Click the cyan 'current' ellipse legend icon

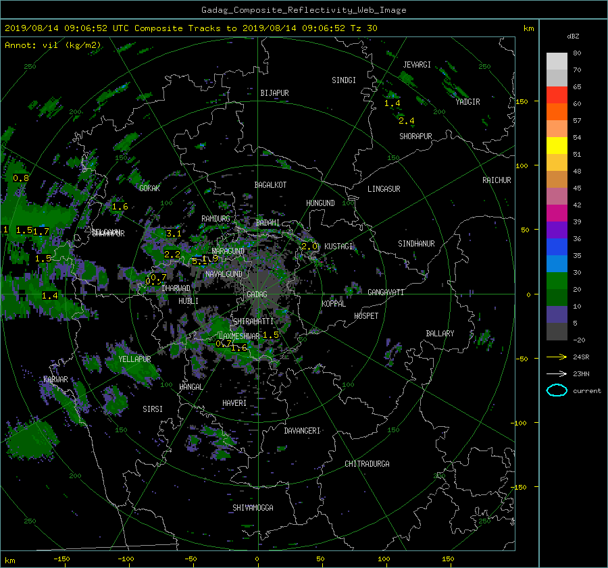coord(557,390)
